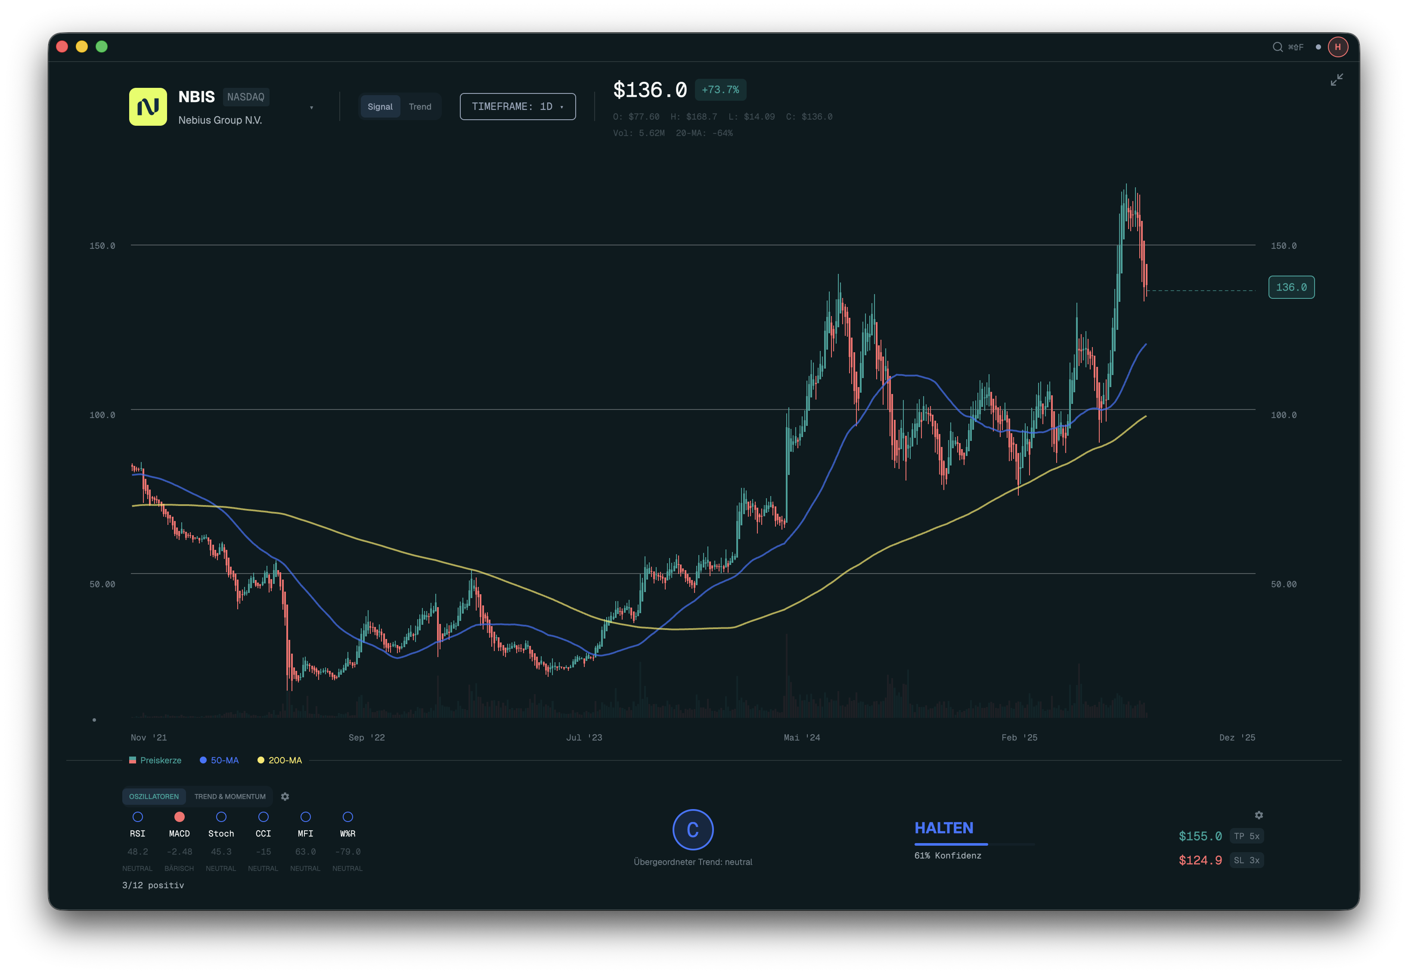This screenshot has height=974, width=1408.
Task: Open the settings gear above the TP/SL panel
Action: [1259, 816]
